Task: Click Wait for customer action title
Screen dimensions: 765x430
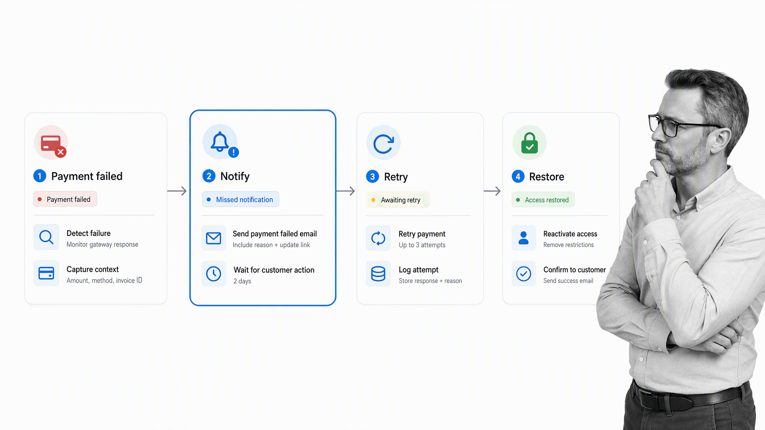Action: point(274,270)
